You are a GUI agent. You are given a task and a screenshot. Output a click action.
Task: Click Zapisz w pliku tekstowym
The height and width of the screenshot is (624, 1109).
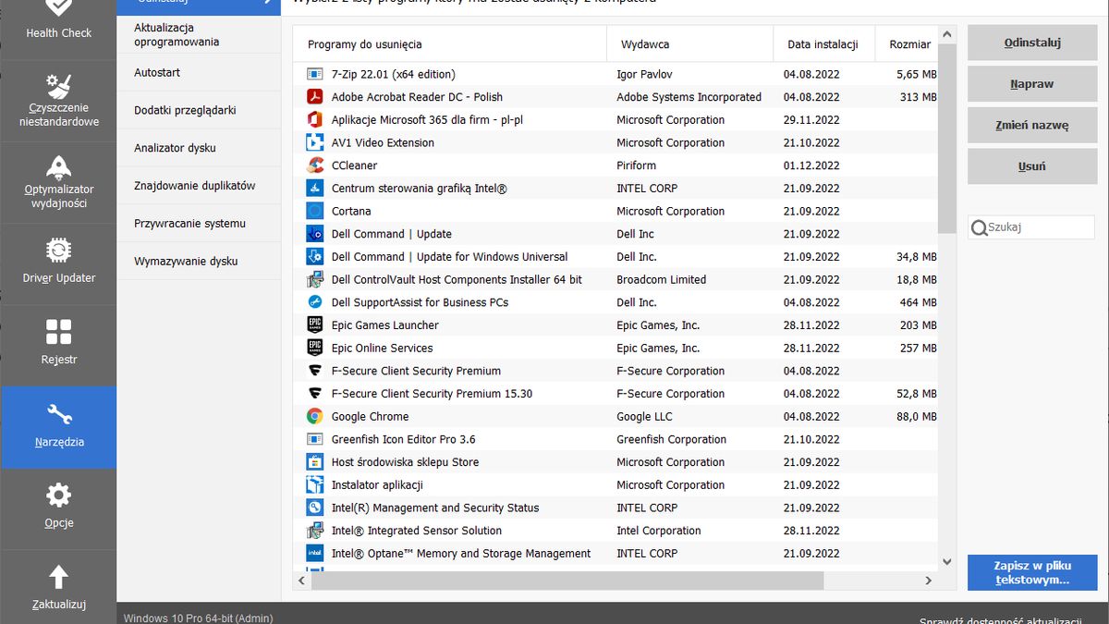coord(1031,572)
